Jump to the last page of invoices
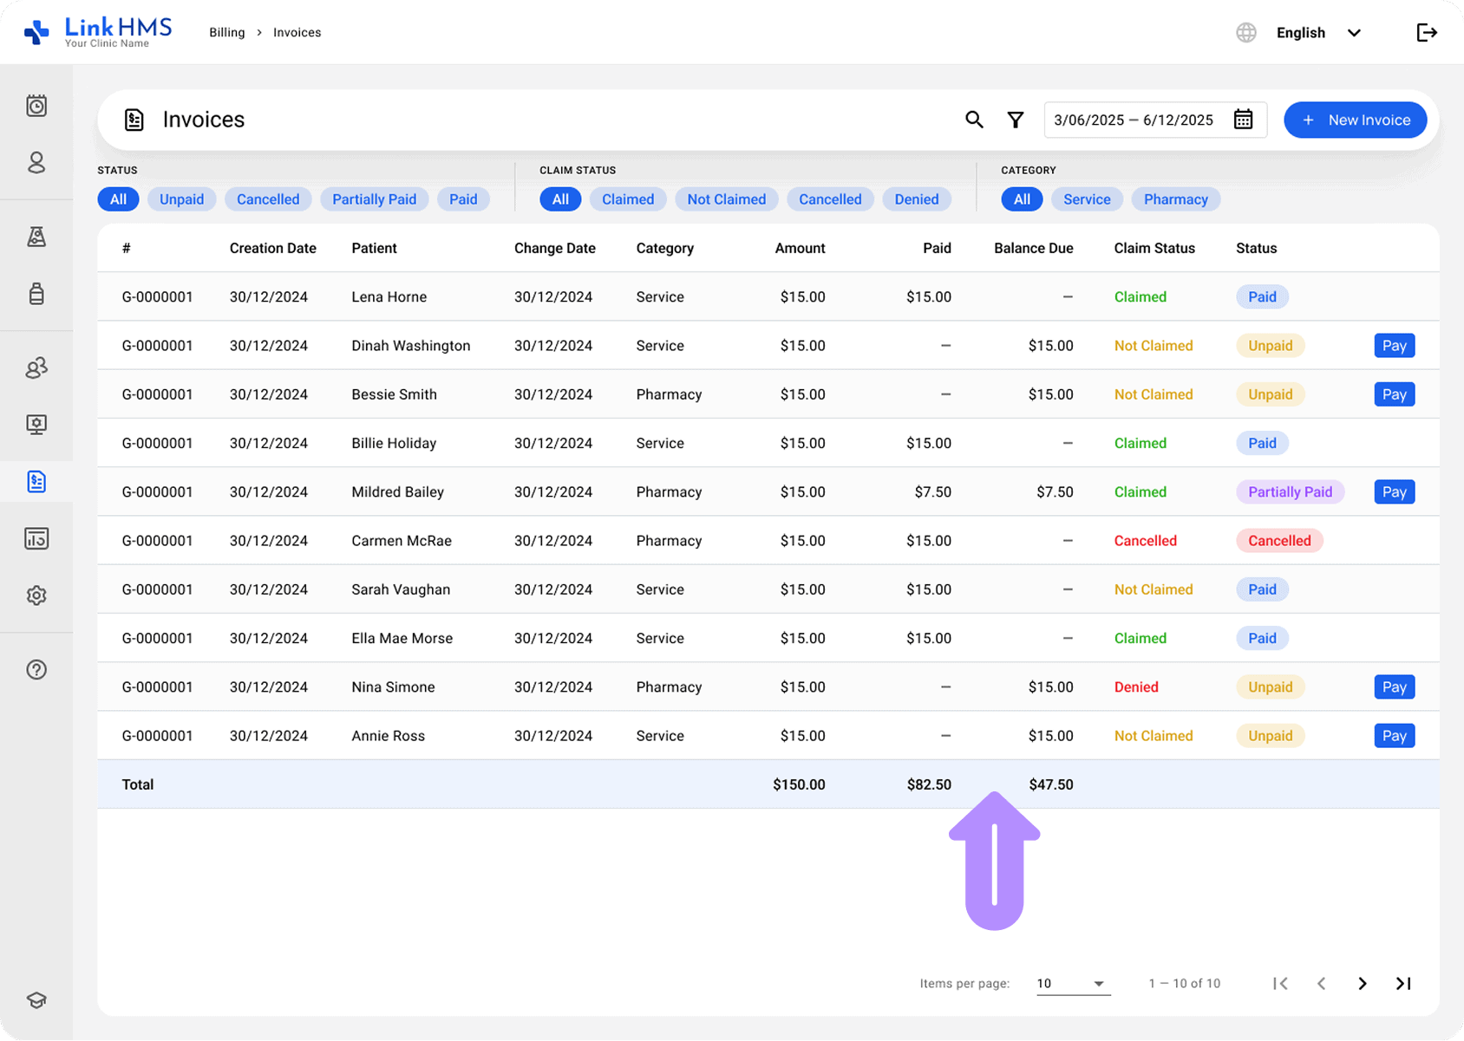The image size is (1464, 1041). coord(1402,984)
